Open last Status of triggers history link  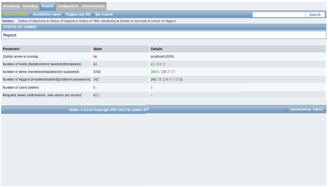(x=163, y=21)
